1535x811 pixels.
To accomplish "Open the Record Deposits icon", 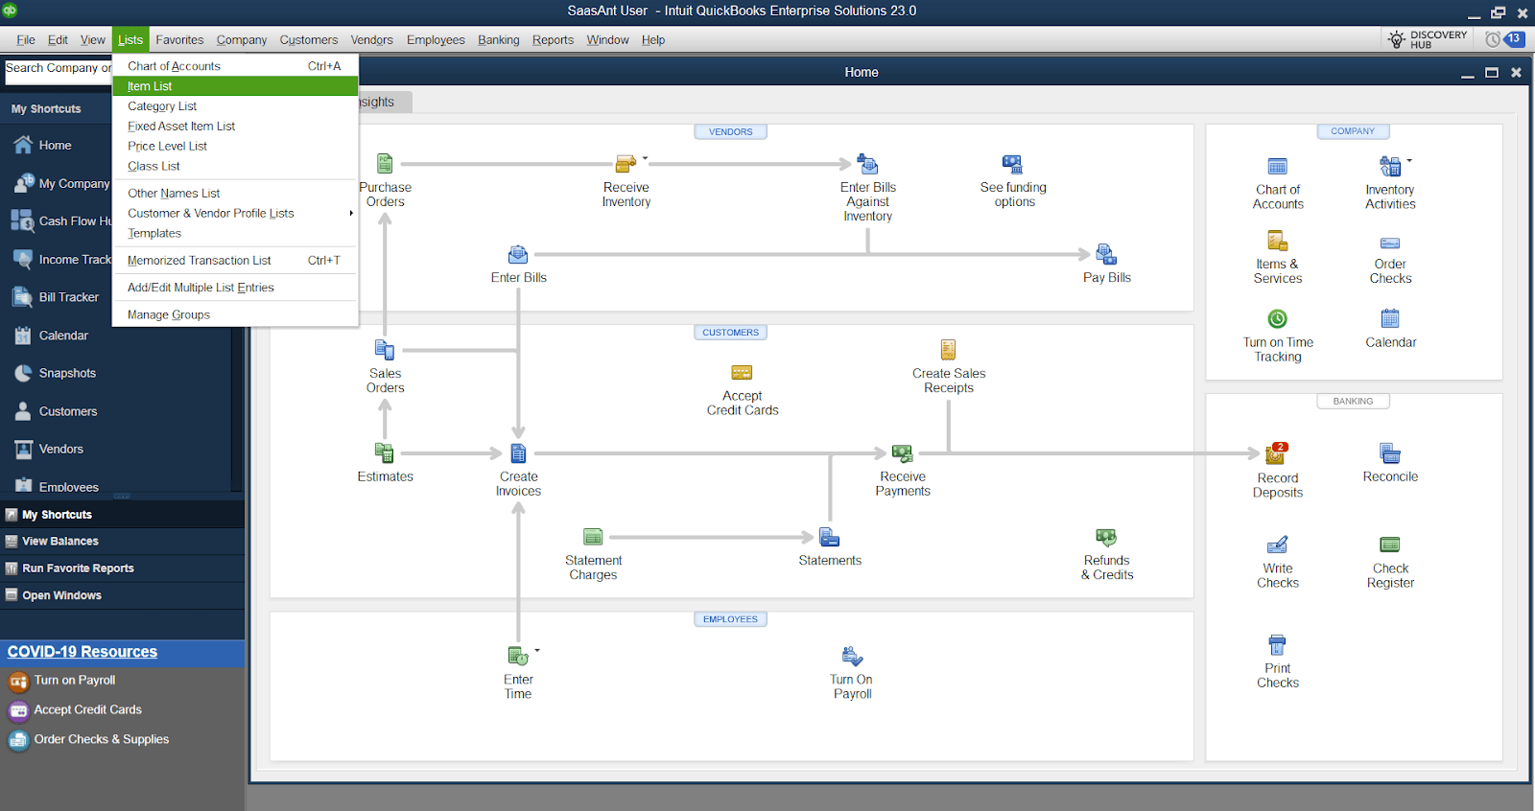I will click(1277, 453).
